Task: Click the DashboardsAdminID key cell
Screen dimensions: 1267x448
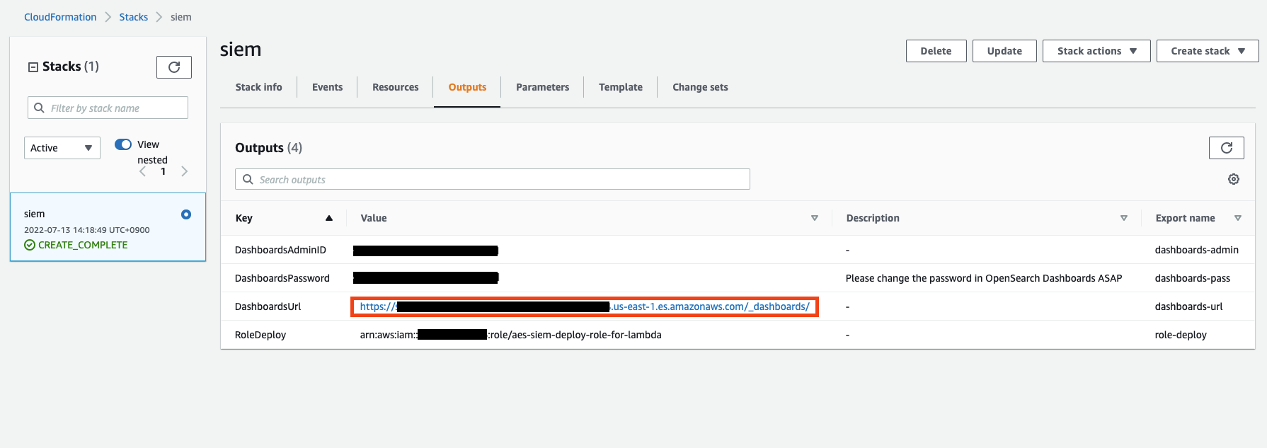Action: 280,250
